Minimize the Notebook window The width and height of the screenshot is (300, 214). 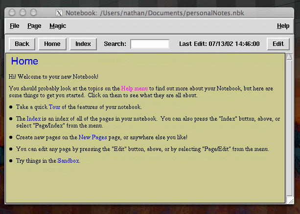click(x=23, y=12)
